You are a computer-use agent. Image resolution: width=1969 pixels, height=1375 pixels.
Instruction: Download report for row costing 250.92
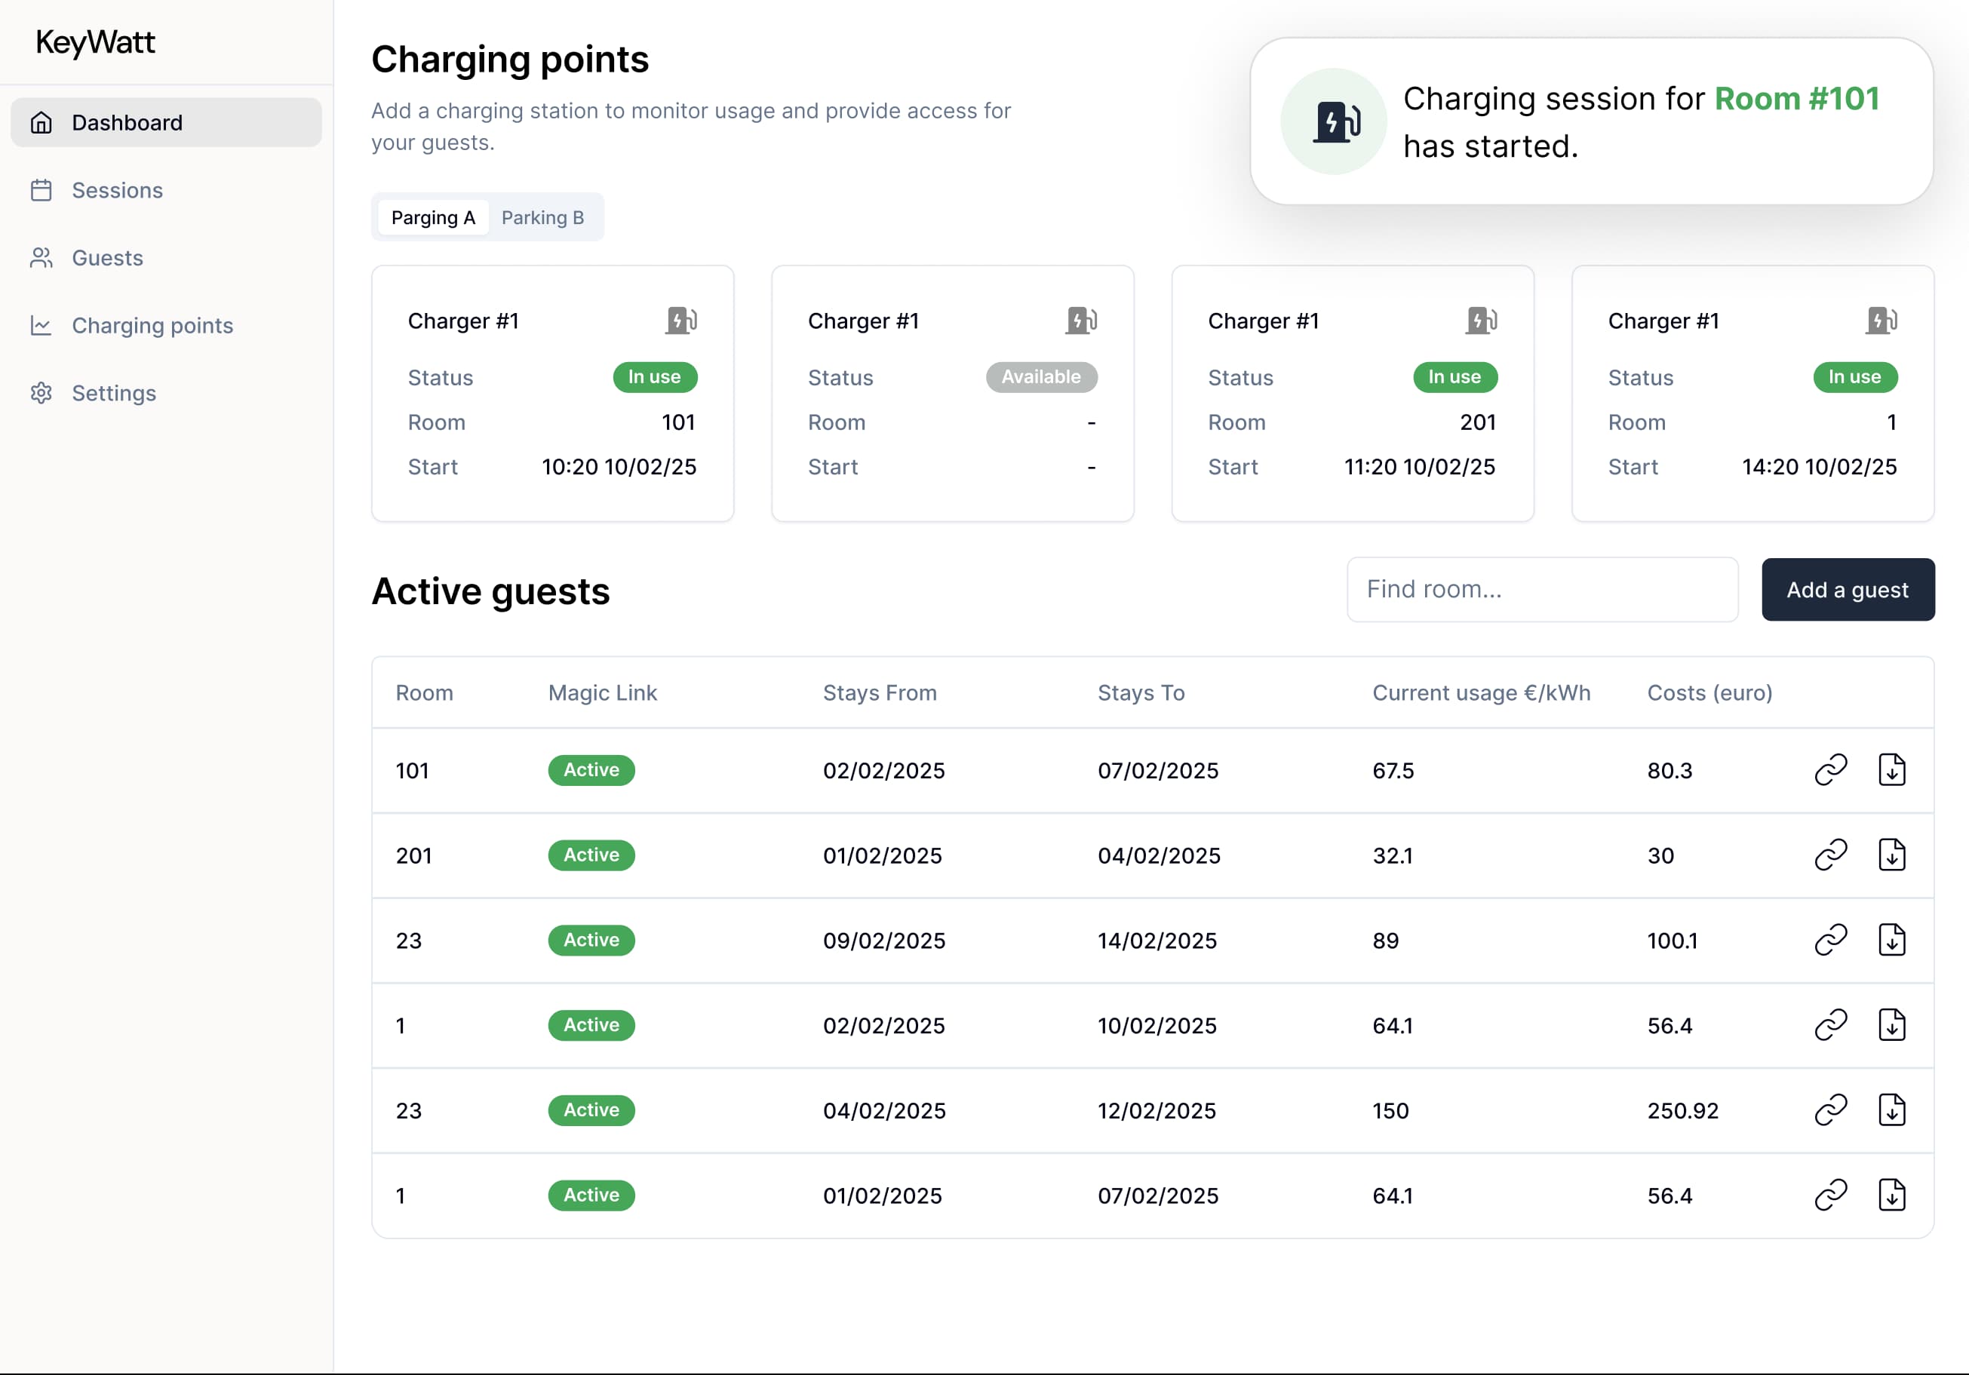pyautogui.click(x=1892, y=1110)
